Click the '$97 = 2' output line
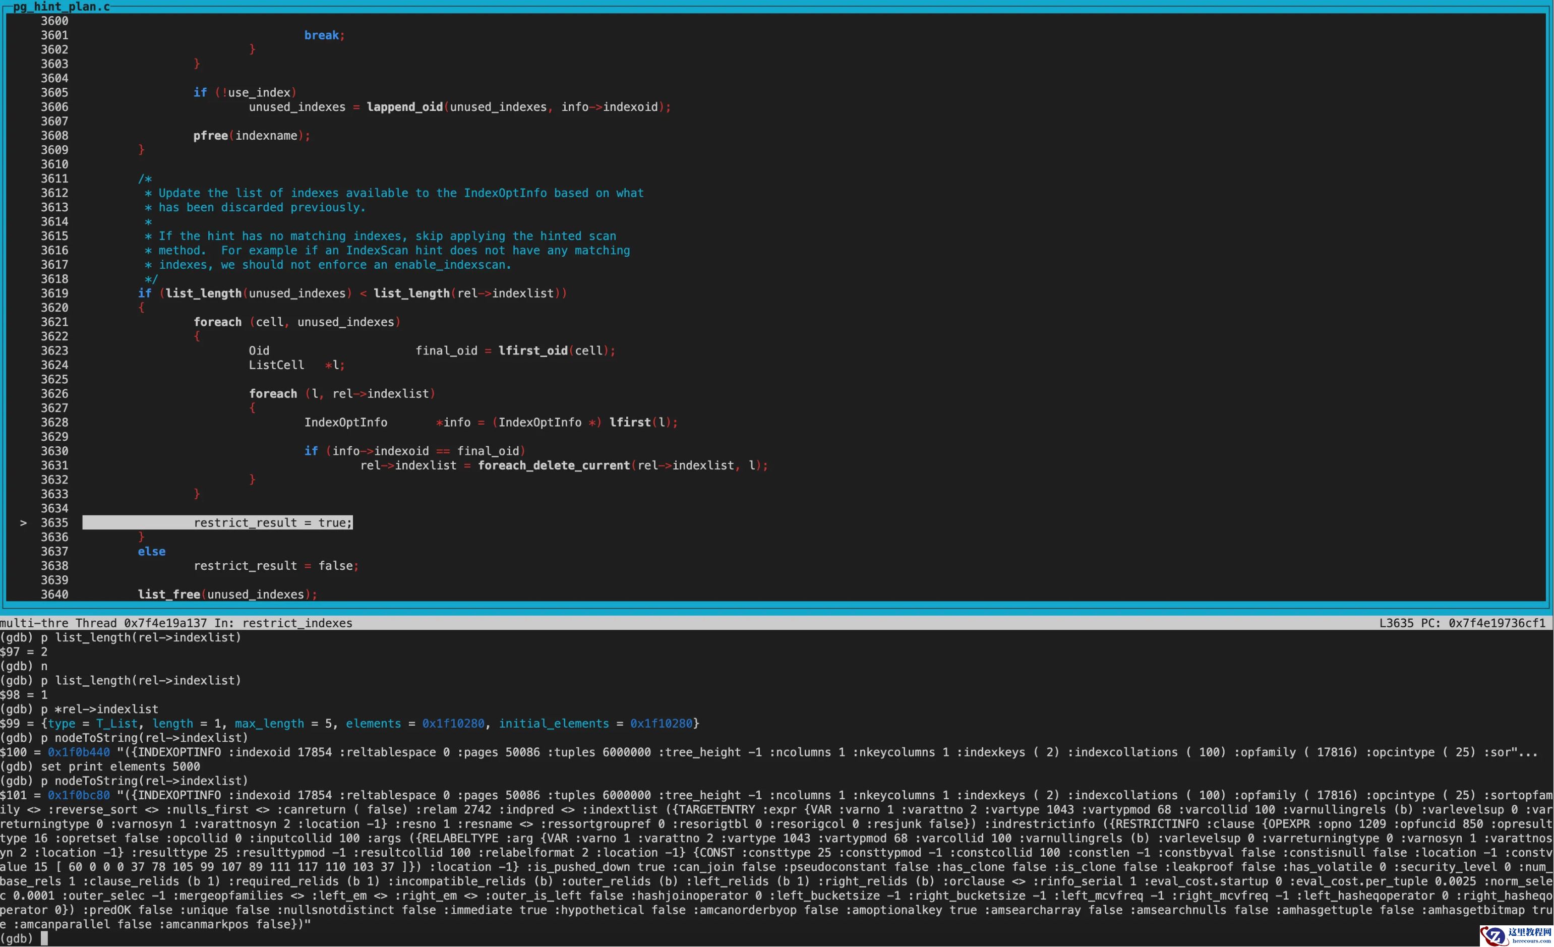 tap(24, 652)
